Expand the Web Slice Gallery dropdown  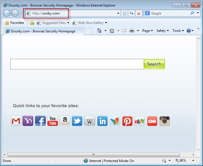[x=106, y=23]
